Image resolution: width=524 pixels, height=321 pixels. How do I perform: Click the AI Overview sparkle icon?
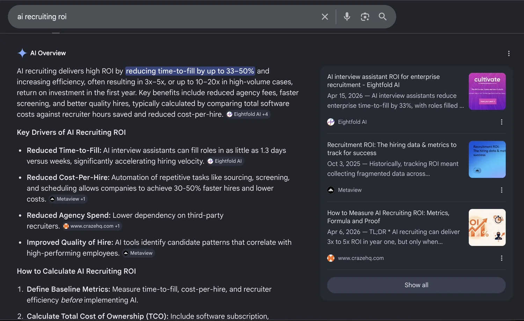click(22, 53)
